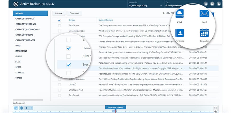231x113 pixels.
Task: Click the red marker on backup timeline
Action: pos(116,111)
